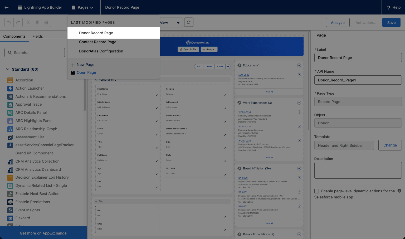Save the Donor Record Page
Image resolution: width=405 pixels, height=239 pixels.
point(391,22)
